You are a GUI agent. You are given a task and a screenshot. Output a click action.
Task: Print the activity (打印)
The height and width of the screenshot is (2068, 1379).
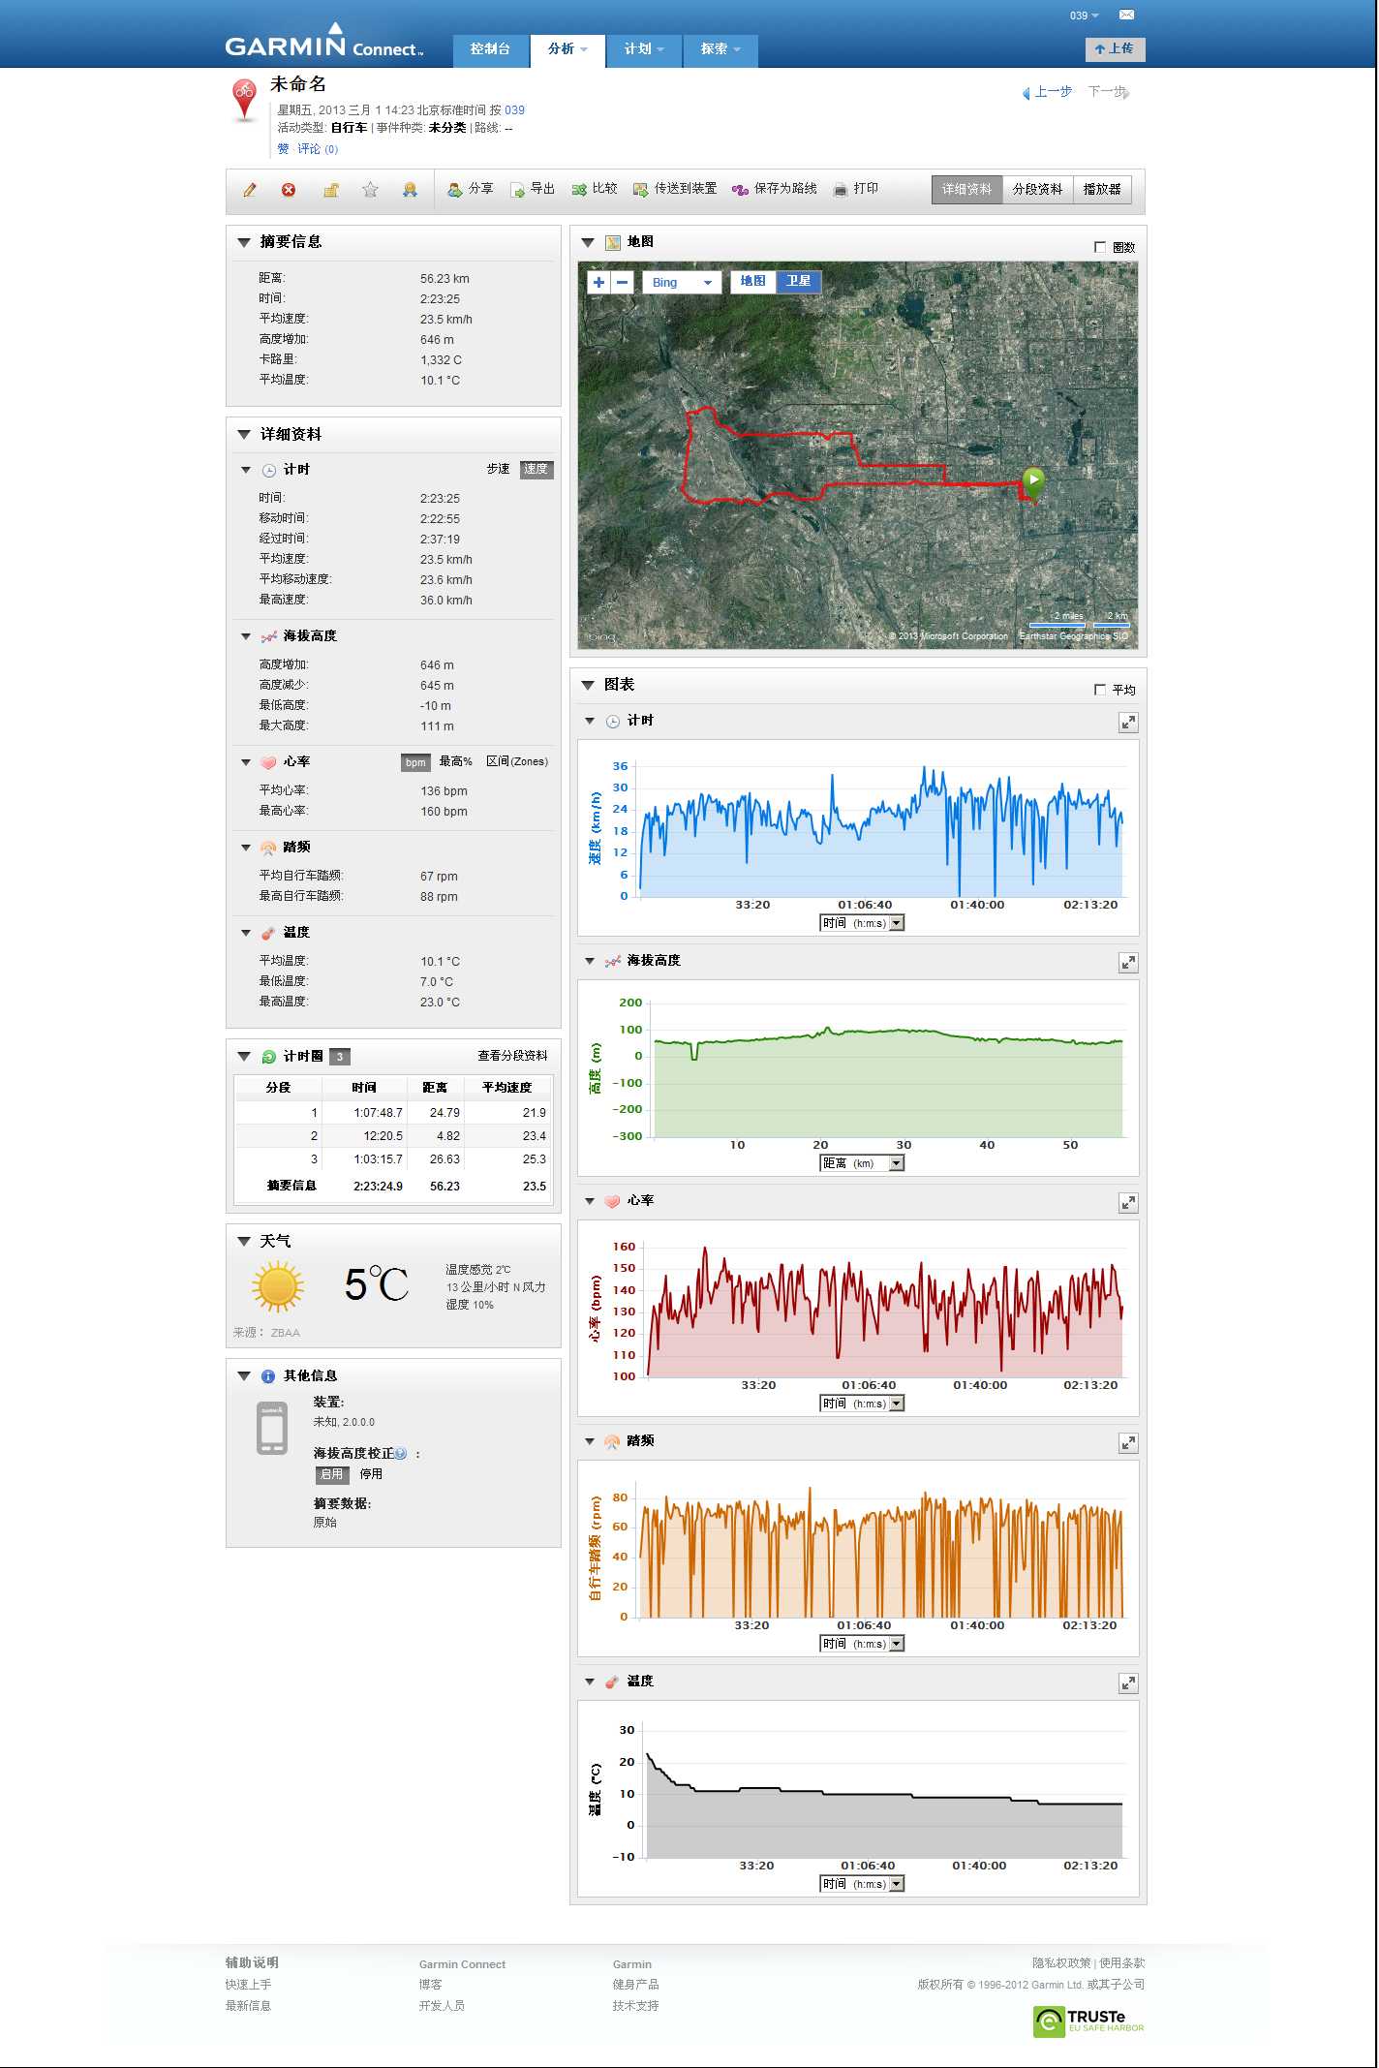[856, 189]
